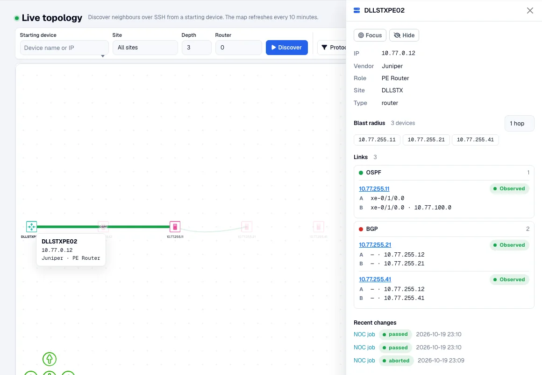The image size is (542, 375).
Task: Select the 10.77.255.11 node icon on the map
Action: pyautogui.click(x=175, y=227)
